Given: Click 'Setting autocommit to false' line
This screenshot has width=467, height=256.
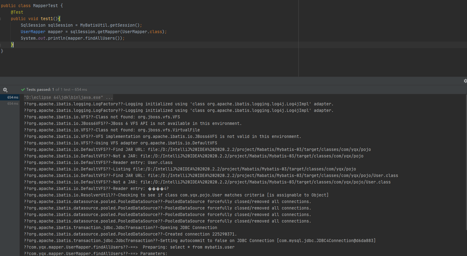Looking at the screenshot, I should 200,241.
